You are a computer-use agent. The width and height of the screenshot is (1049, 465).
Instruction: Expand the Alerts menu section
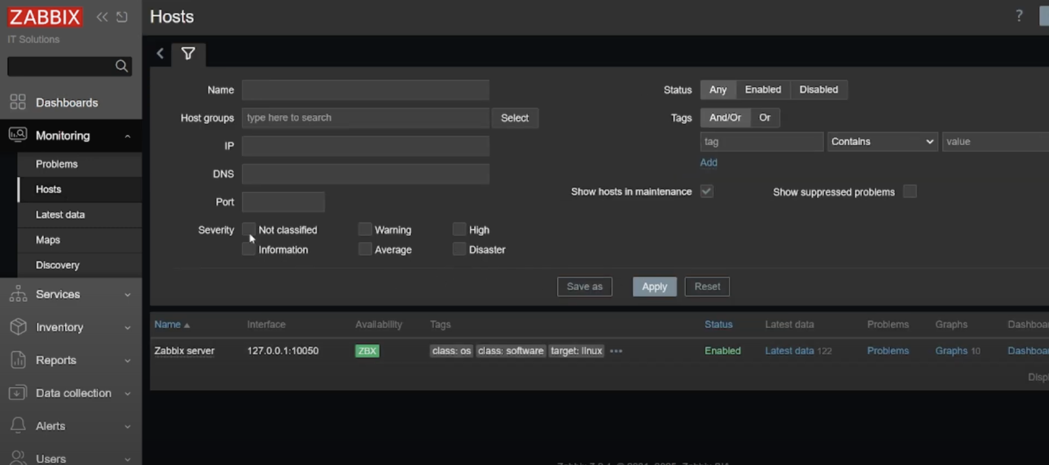coord(128,426)
